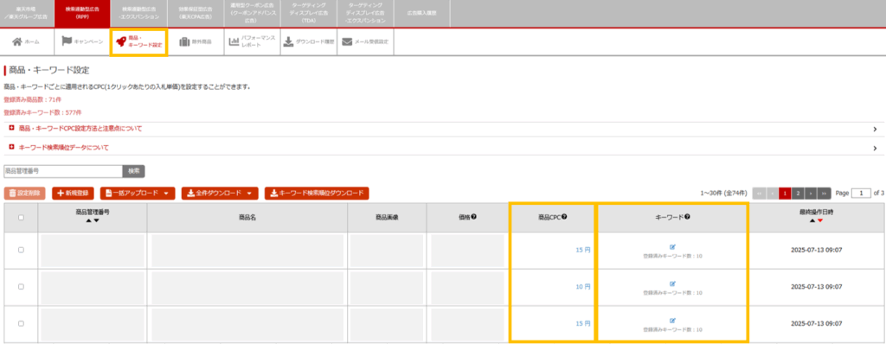This screenshot has width=886, height=344.
Task: Jump to last page with double-right arrow
Action: point(825,194)
